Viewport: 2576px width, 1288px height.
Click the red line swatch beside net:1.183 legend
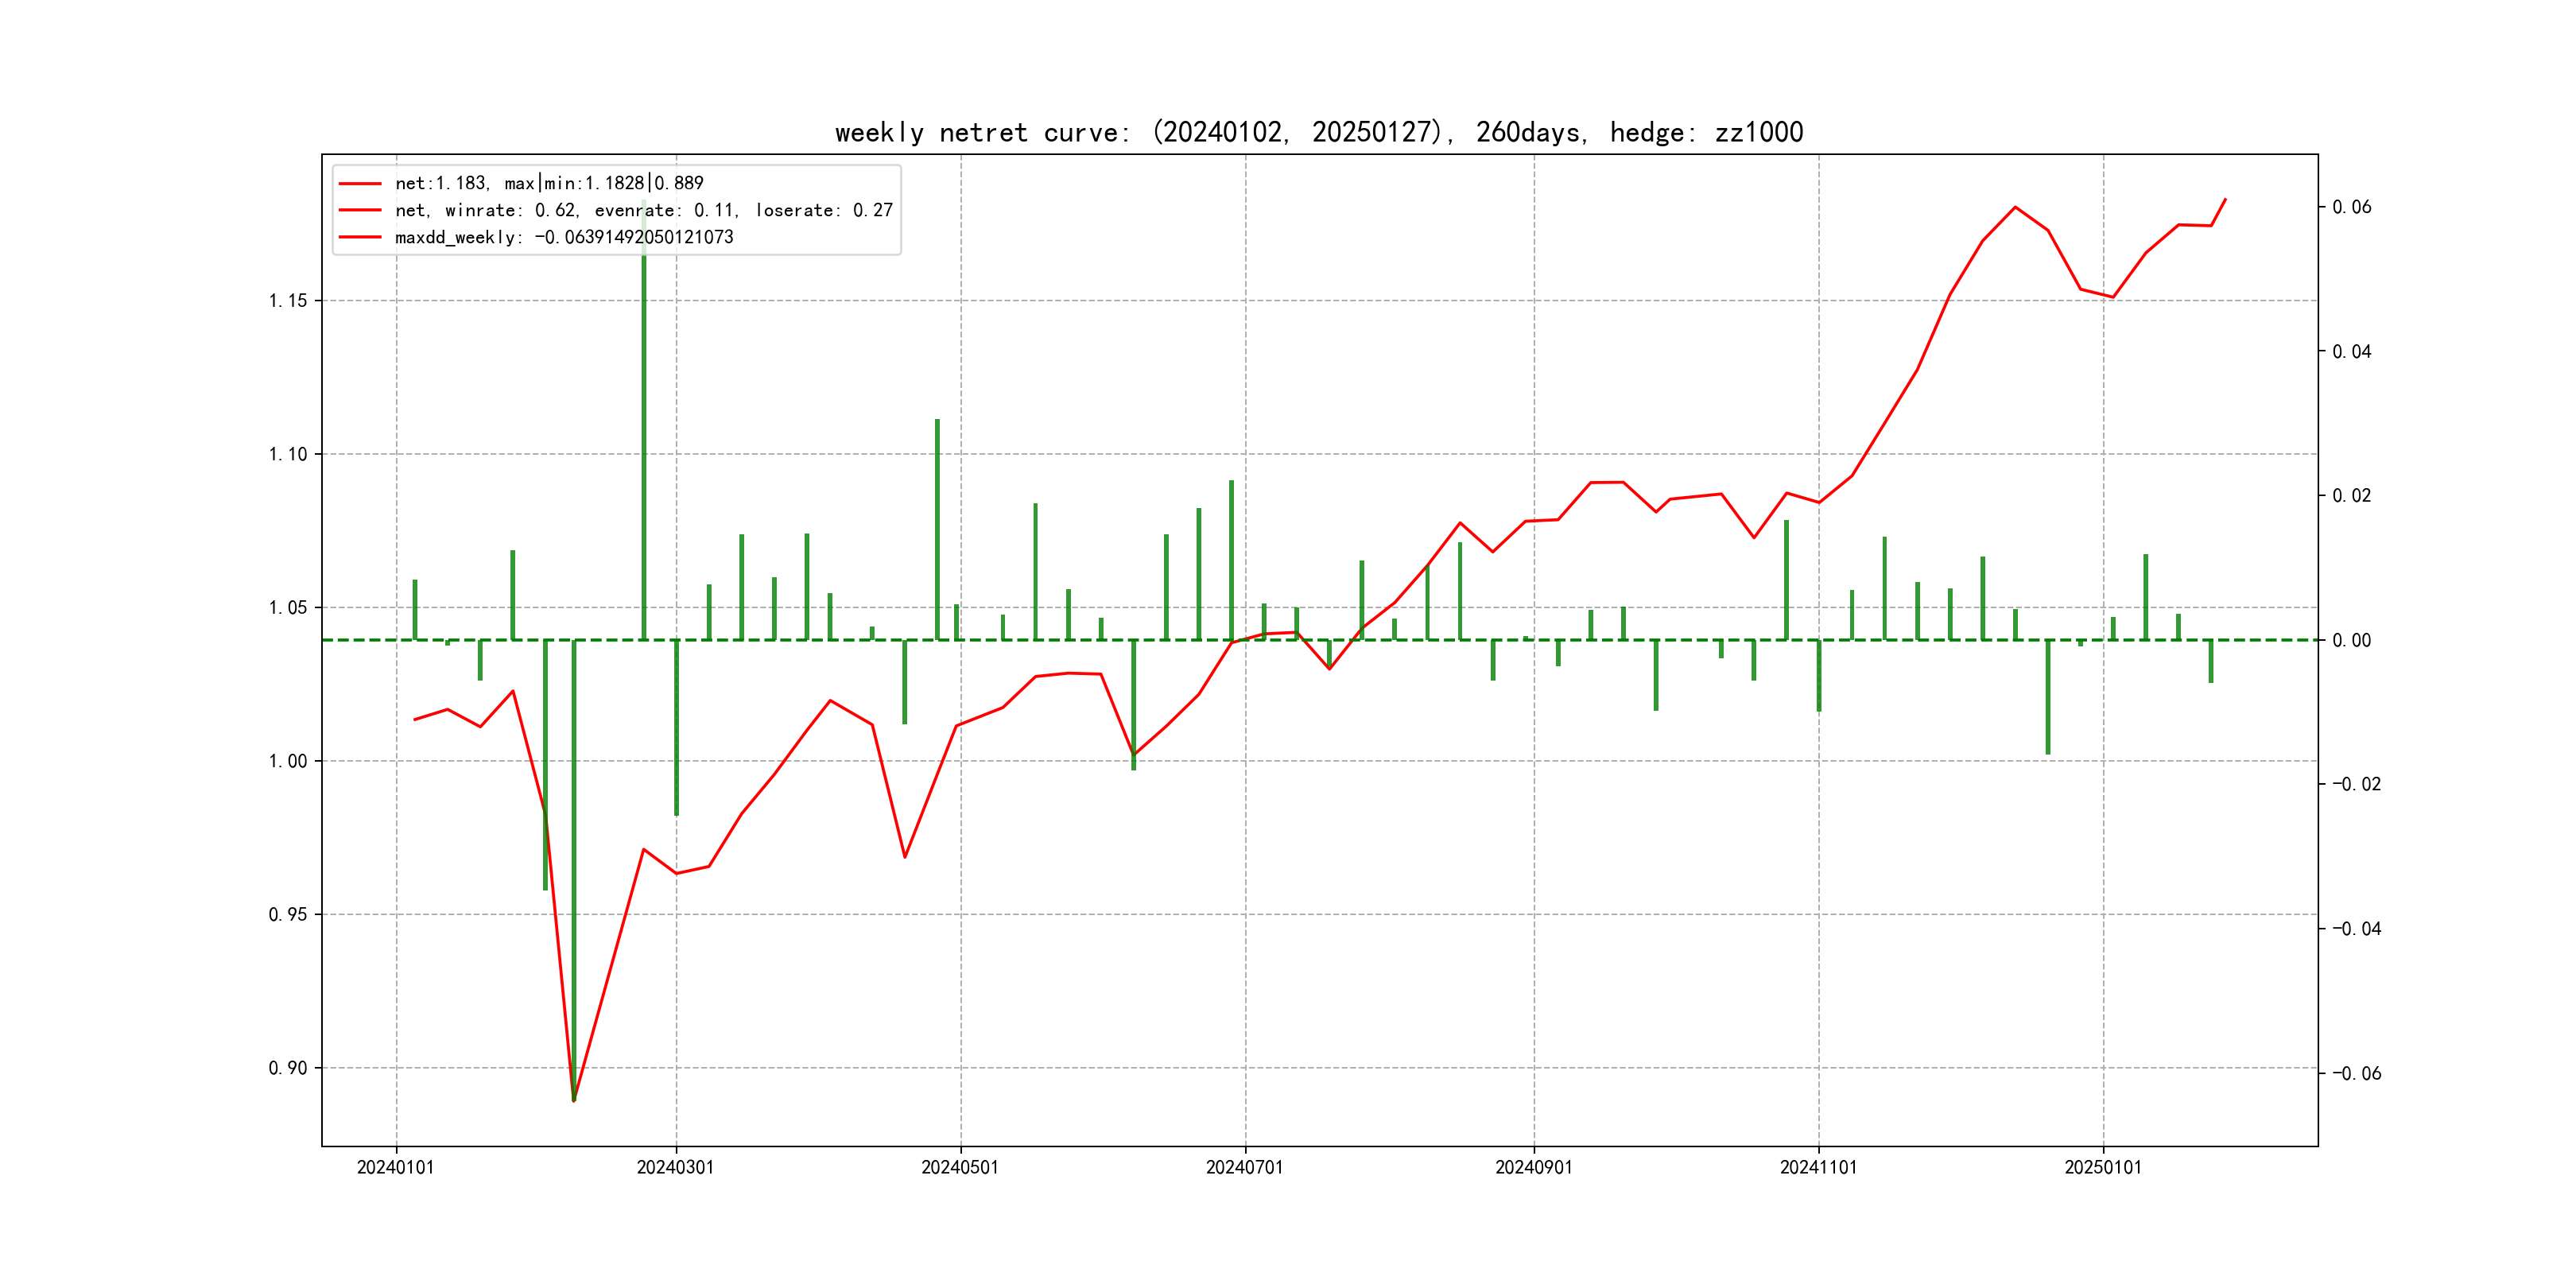360,184
